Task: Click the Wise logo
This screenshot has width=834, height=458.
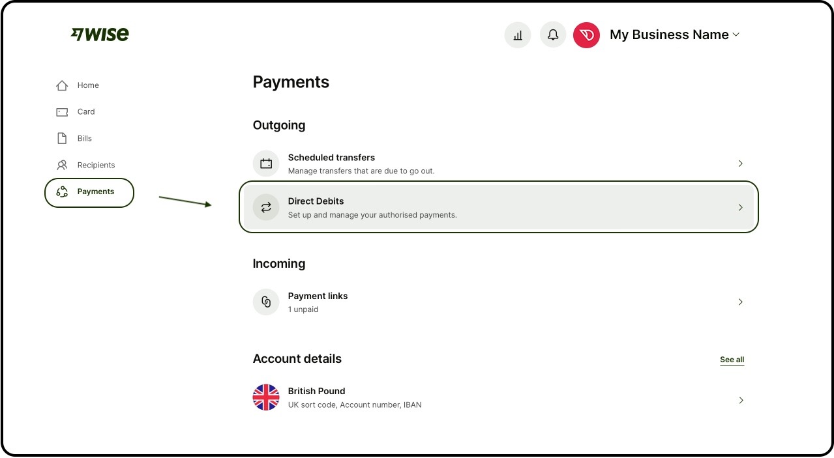Action: coord(100,35)
